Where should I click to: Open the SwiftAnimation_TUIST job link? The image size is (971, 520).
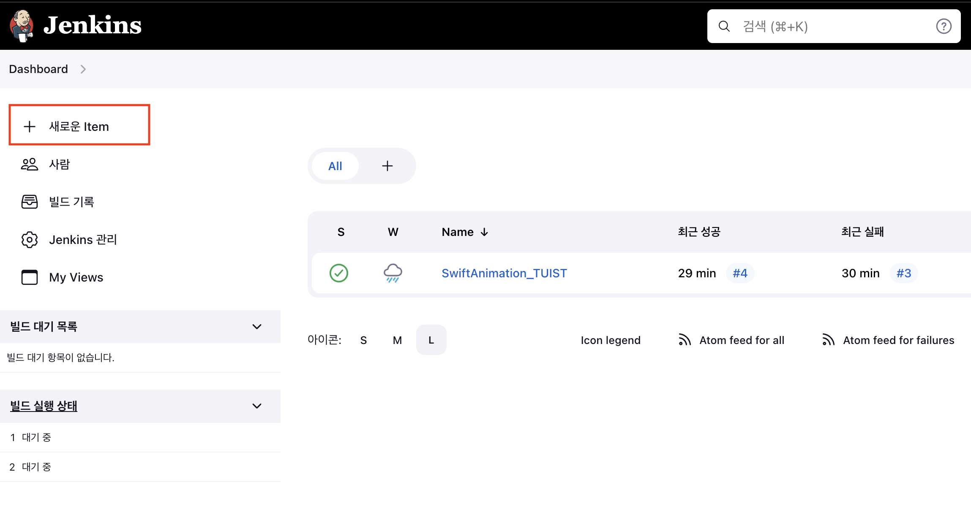coord(504,273)
